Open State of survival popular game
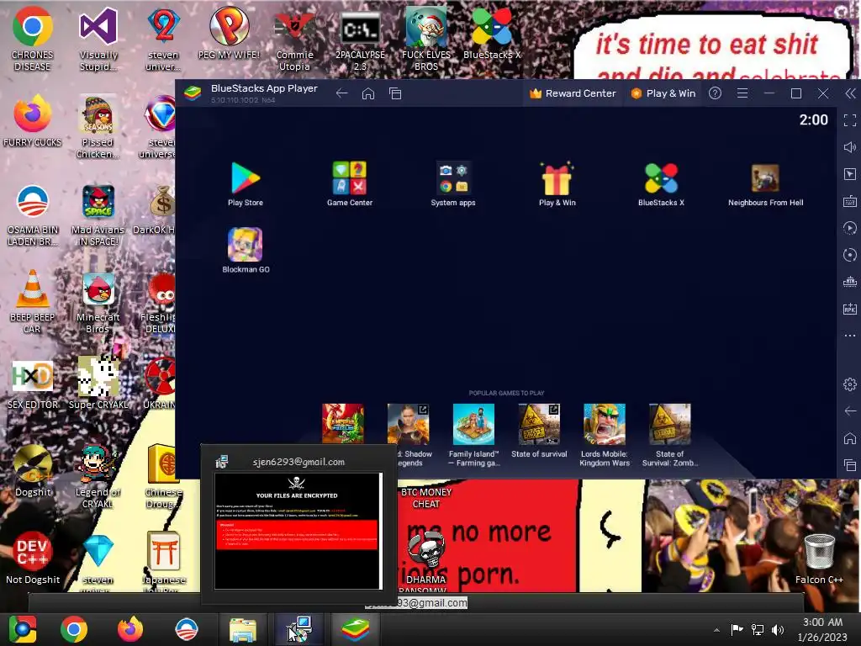Image resolution: width=861 pixels, height=646 pixels. [539, 432]
